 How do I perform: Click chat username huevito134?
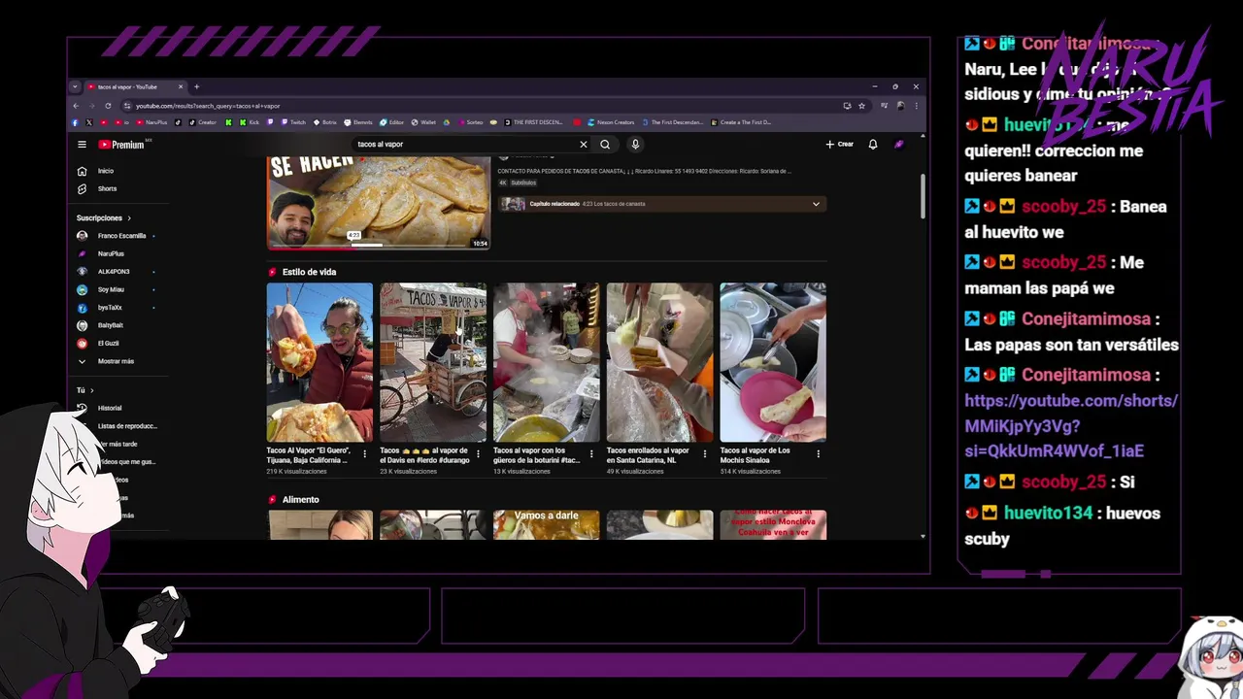pos(1049,513)
